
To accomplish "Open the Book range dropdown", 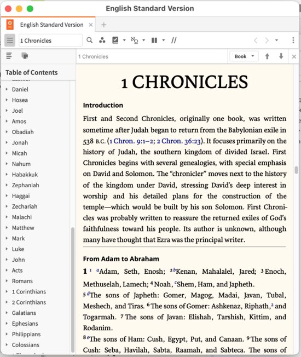I will [244, 56].
